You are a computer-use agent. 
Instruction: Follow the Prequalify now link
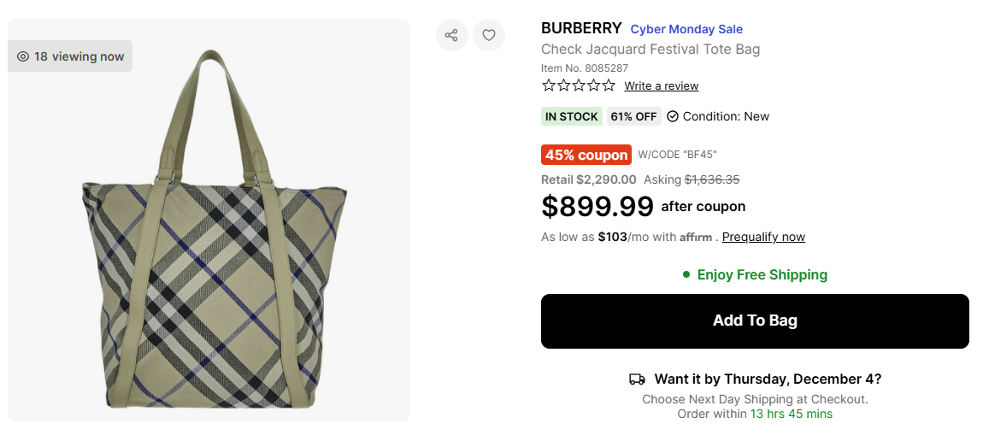tap(763, 238)
